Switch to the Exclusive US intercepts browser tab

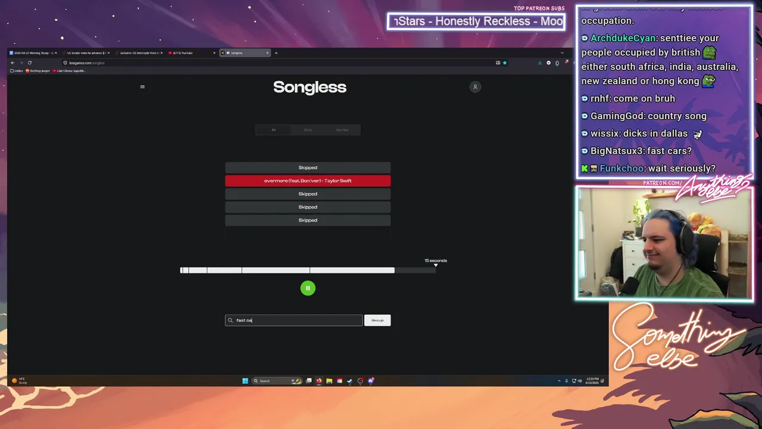coord(139,53)
